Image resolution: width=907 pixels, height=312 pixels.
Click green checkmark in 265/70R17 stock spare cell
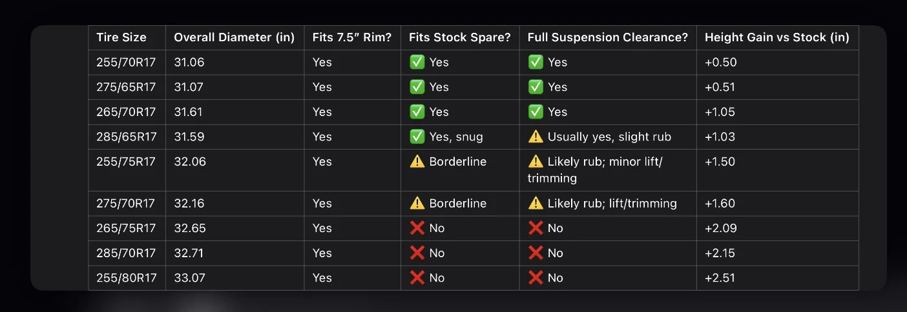pos(417,112)
